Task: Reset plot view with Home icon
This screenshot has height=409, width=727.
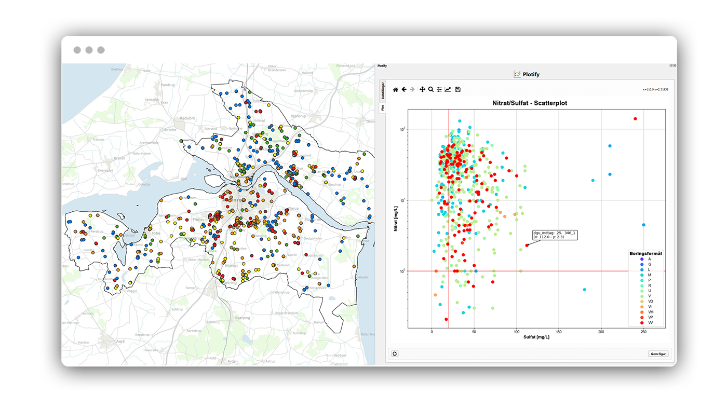Action: pos(396,90)
